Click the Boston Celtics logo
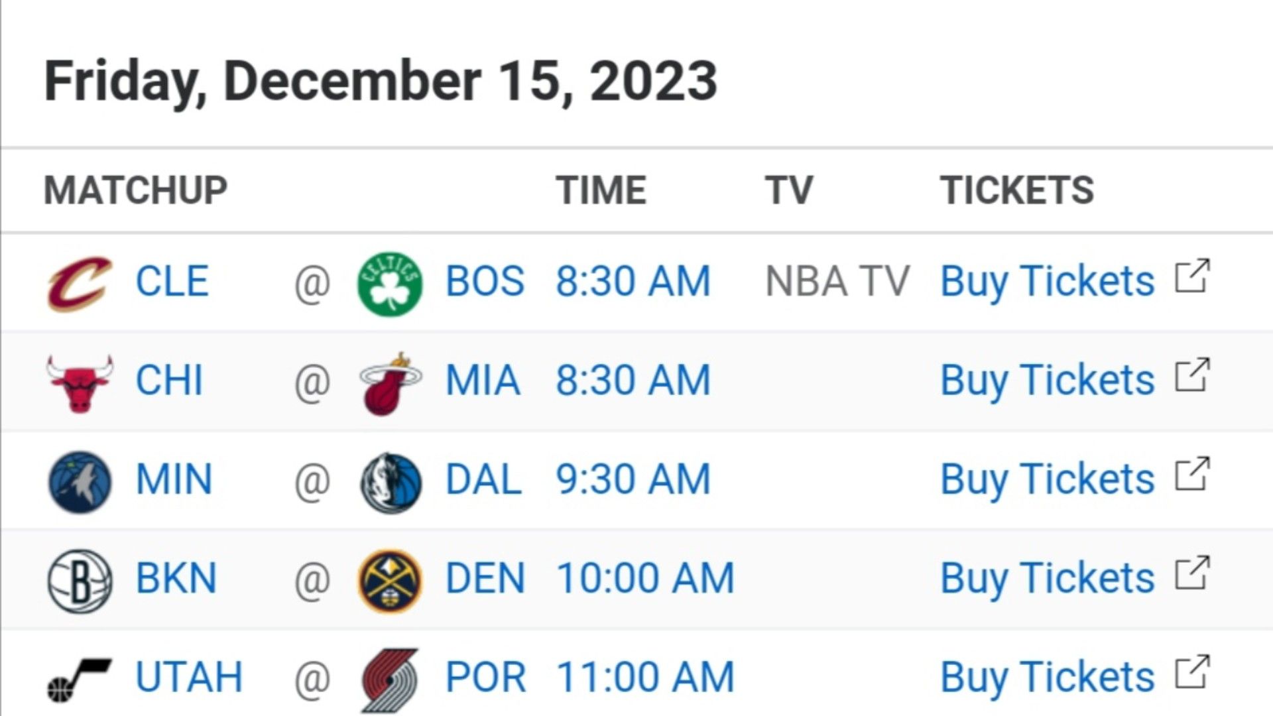 (390, 284)
